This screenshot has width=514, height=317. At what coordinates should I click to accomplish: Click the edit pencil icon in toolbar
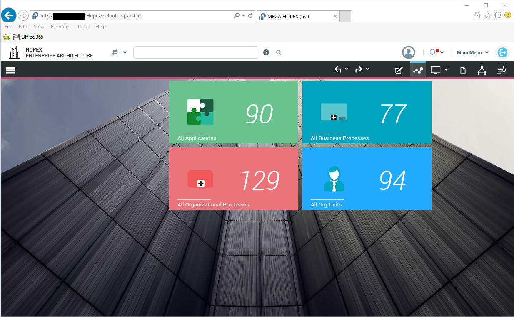(x=399, y=70)
